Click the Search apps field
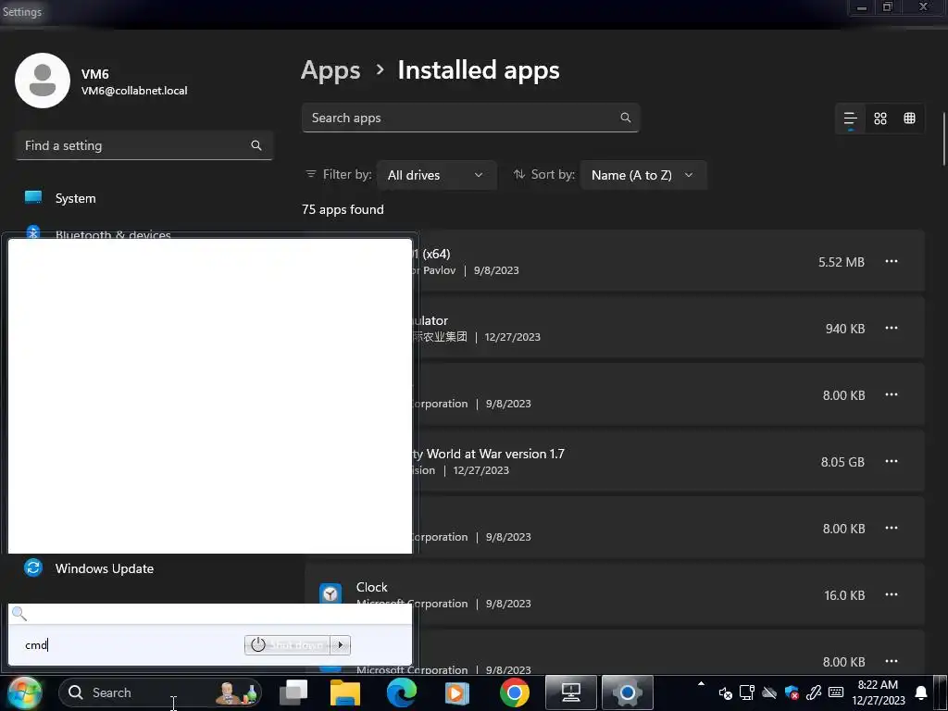This screenshot has height=711, width=948. click(x=470, y=118)
